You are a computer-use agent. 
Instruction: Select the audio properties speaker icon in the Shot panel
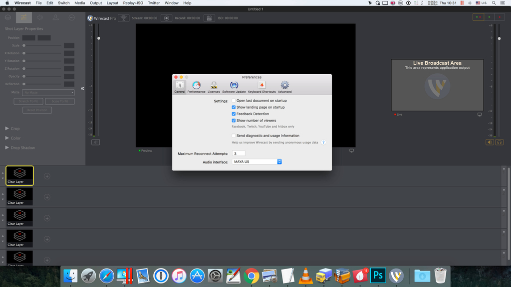(x=39, y=17)
